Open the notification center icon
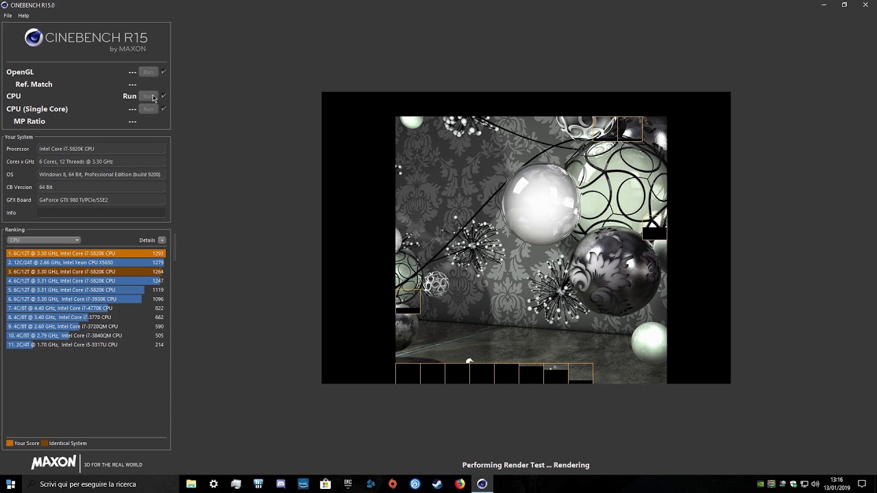The width and height of the screenshot is (877, 493). tap(862, 484)
